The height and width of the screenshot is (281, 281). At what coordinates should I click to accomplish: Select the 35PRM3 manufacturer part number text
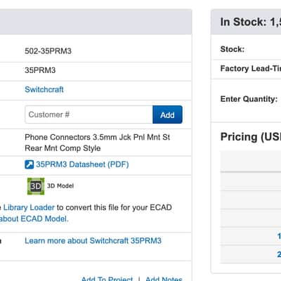(x=40, y=70)
